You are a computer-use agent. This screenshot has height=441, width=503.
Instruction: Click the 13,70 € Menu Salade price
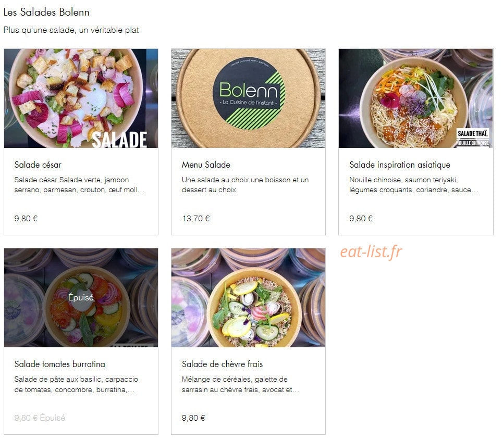click(x=195, y=219)
